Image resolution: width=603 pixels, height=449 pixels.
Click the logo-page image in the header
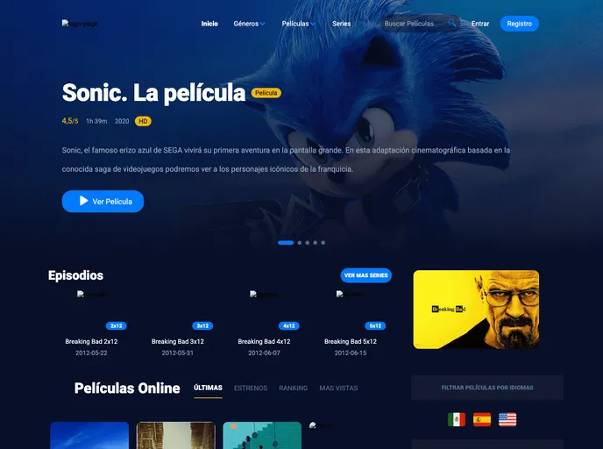tap(80, 24)
